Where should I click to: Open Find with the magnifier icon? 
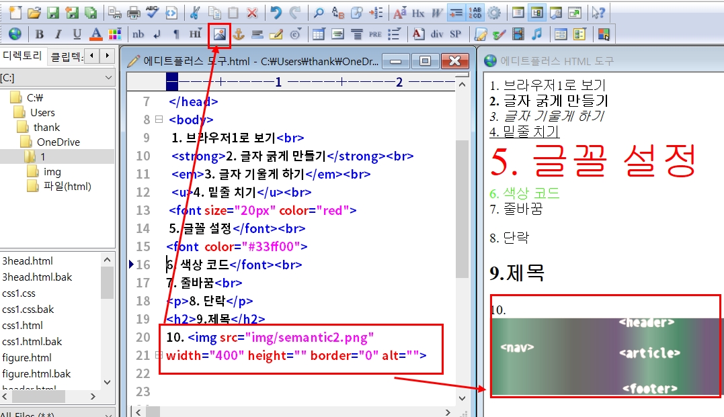pos(319,13)
